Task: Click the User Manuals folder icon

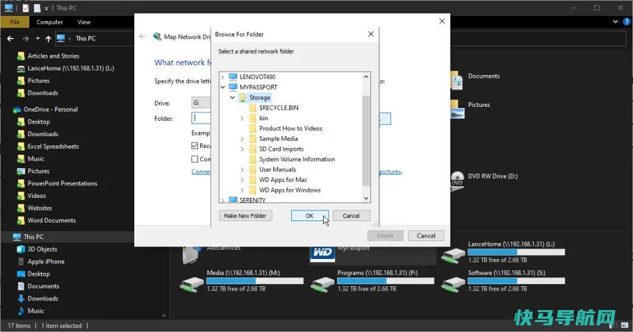Action: (253, 169)
